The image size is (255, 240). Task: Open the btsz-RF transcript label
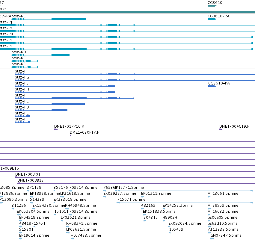click(x=18, y=64)
